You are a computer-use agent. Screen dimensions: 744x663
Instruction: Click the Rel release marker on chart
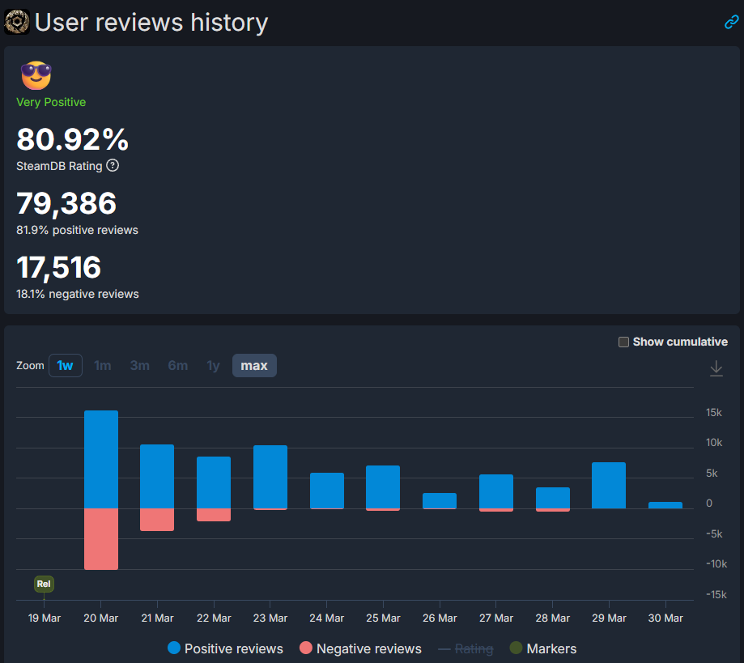point(44,584)
